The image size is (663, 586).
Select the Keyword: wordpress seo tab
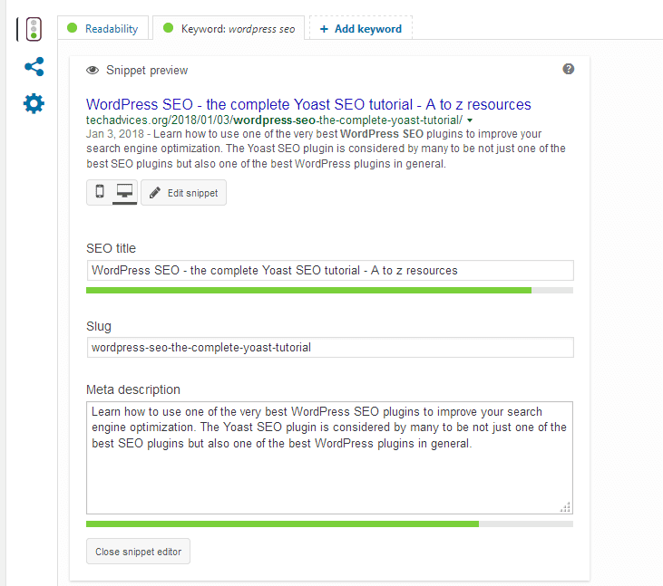coord(229,28)
